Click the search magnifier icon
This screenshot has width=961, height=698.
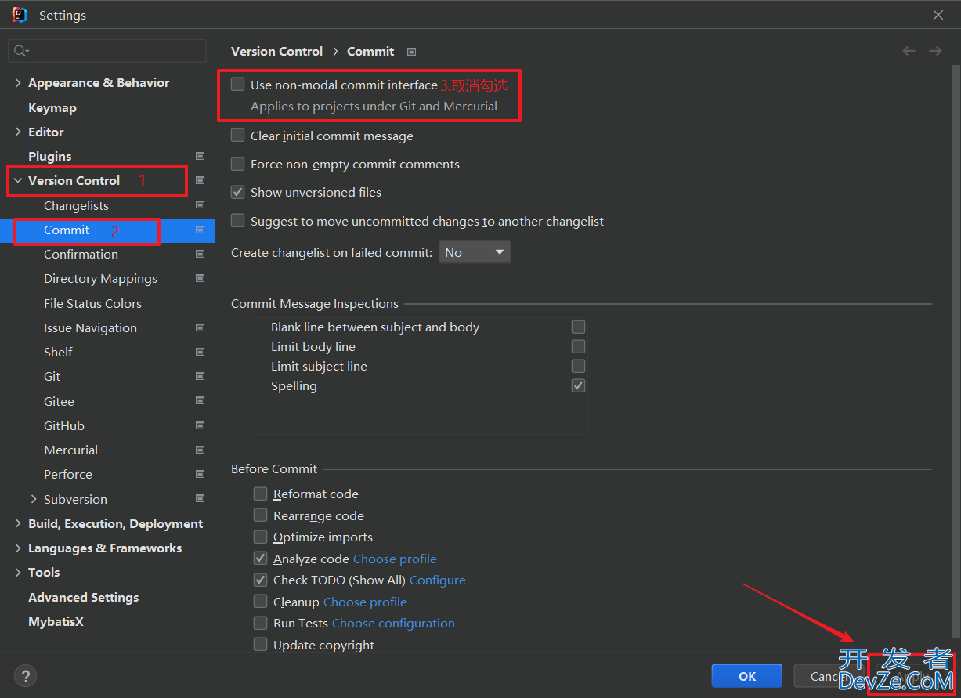pyautogui.click(x=20, y=51)
